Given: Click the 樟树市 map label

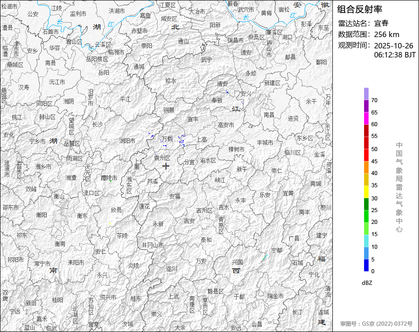Looking at the screenshot, I should pos(236,149).
